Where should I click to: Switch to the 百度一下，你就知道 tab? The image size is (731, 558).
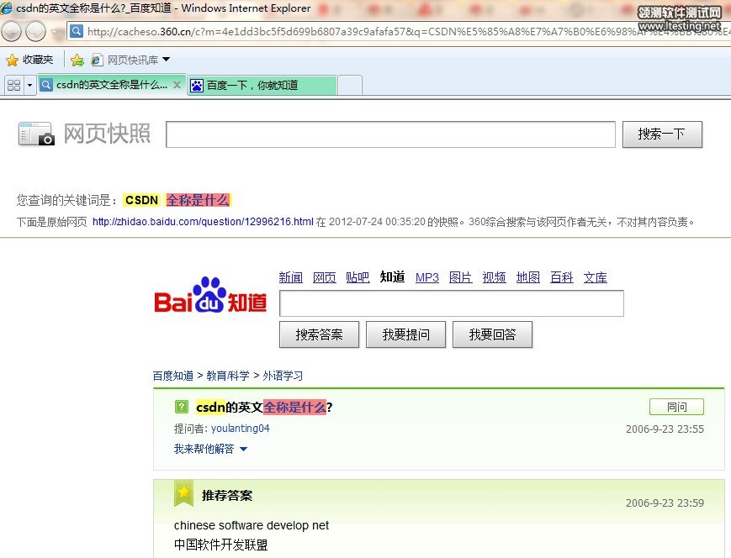[x=262, y=85]
